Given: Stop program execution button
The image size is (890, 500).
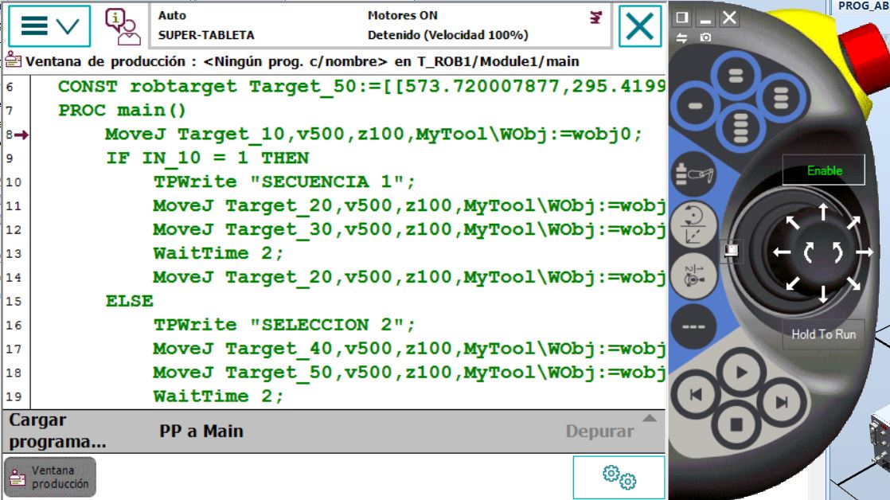Looking at the screenshot, I should coord(736,424).
